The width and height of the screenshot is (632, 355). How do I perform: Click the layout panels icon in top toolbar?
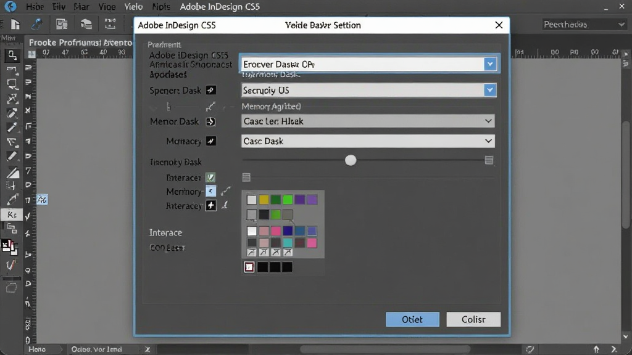click(62, 24)
